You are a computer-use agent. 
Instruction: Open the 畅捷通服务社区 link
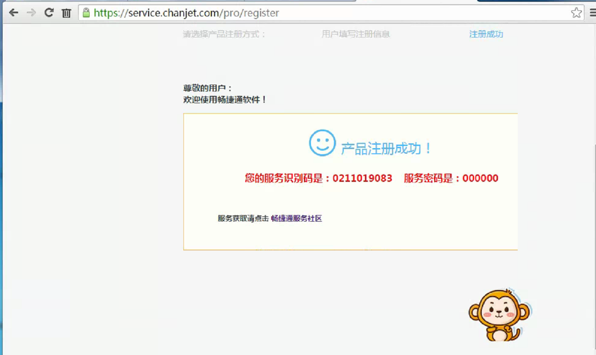click(296, 219)
